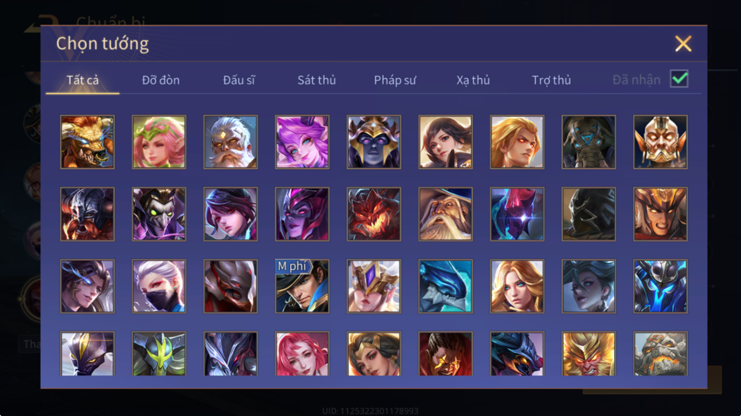Image resolution: width=741 pixels, height=416 pixels.
Task: Choose the purple-haired girl with horns
Action: 302,142
